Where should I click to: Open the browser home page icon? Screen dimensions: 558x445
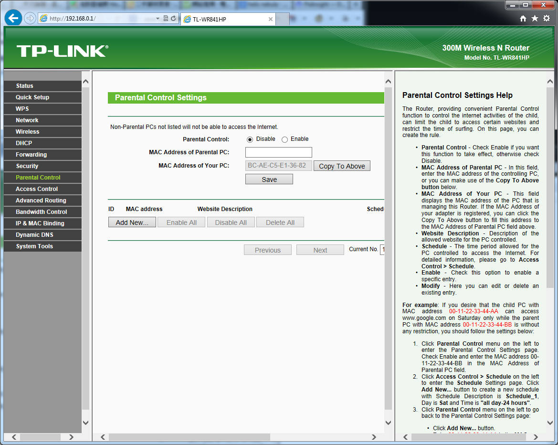(523, 19)
